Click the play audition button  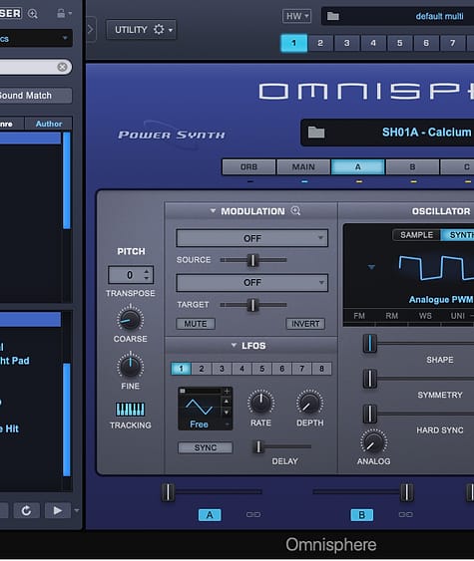(x=57, y=510)
